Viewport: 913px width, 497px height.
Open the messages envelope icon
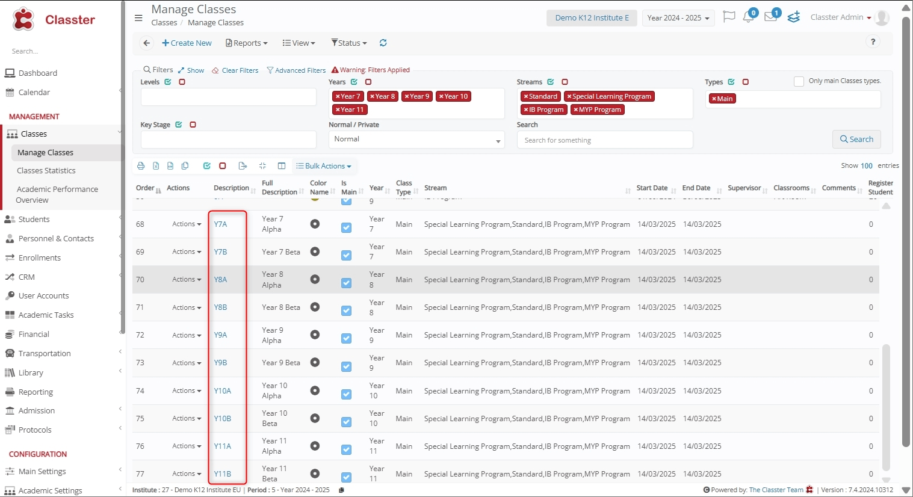coord(770,17)
